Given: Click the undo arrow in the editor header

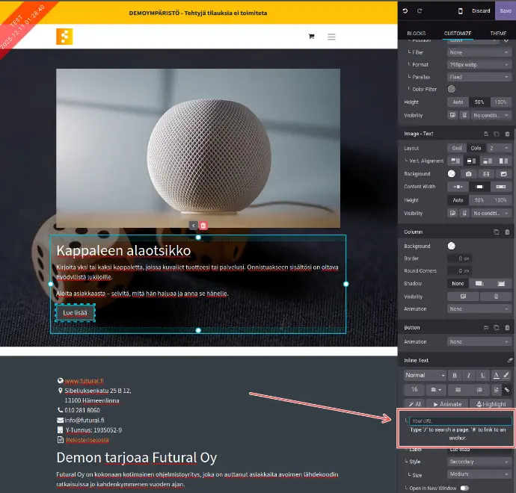Looking at the screenshot, I should [405, 11].
